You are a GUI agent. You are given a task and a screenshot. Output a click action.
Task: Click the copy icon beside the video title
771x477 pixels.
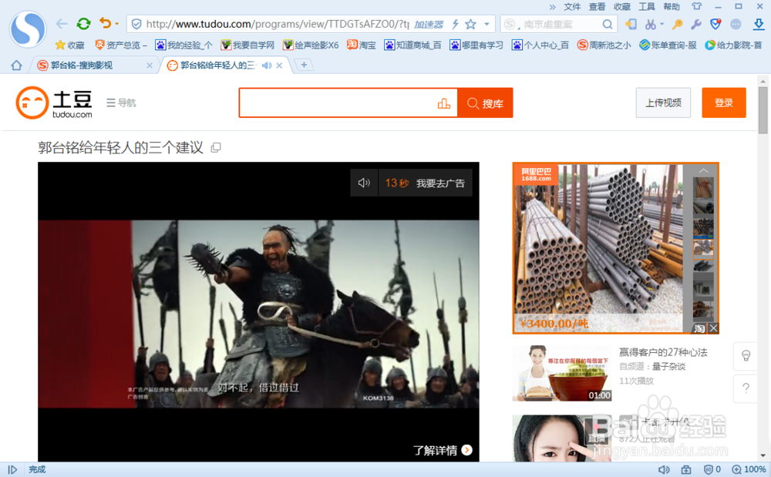pos(216,147)
